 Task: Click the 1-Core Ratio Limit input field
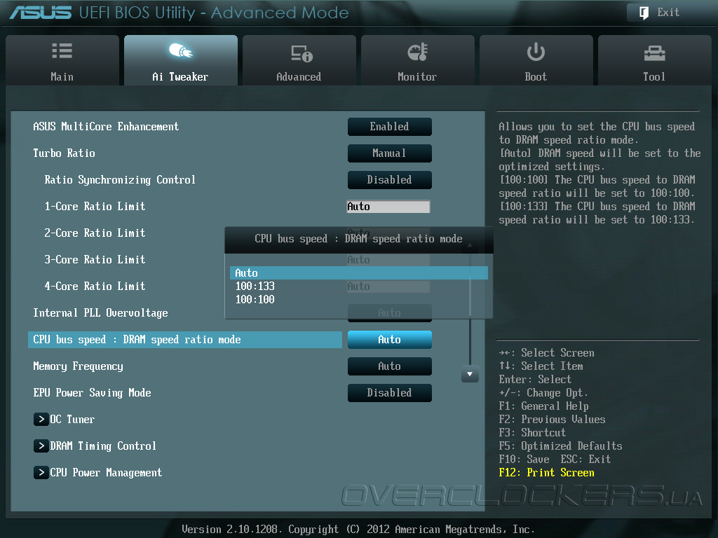pyautogui.click(x=388, y=207)
